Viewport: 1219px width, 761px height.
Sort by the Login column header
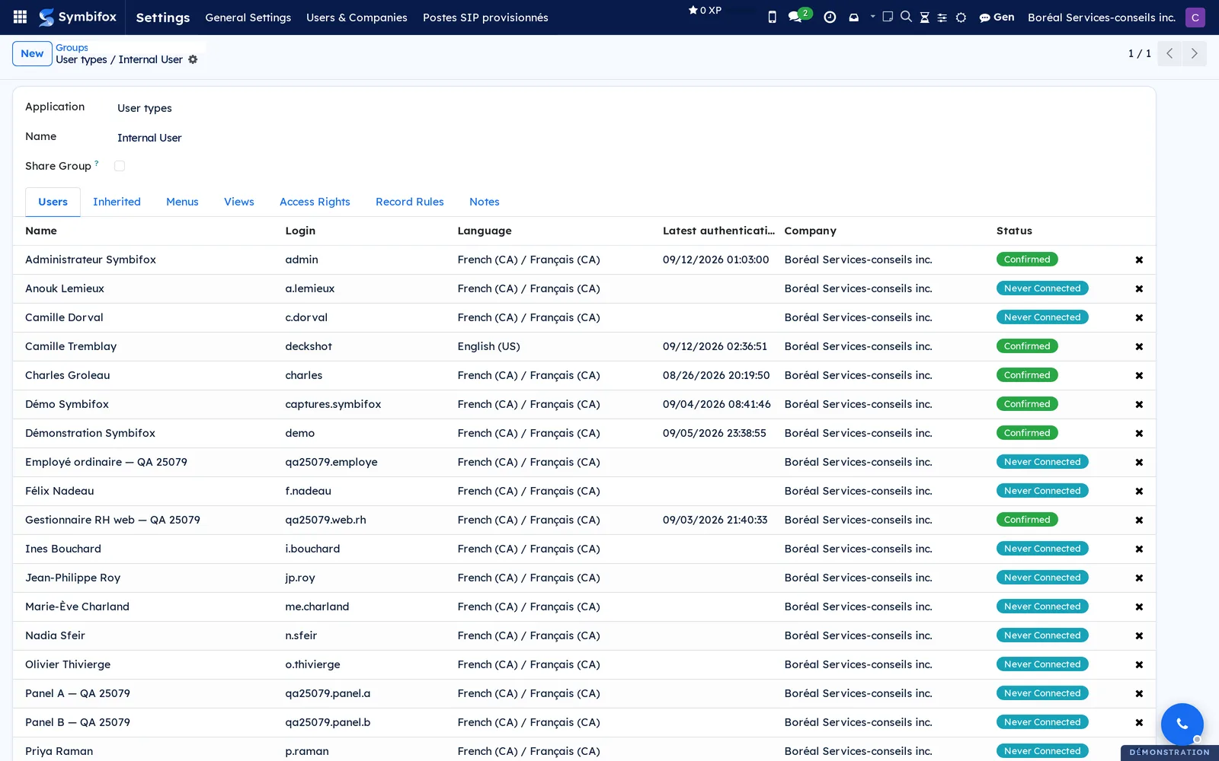pos(300,231)
